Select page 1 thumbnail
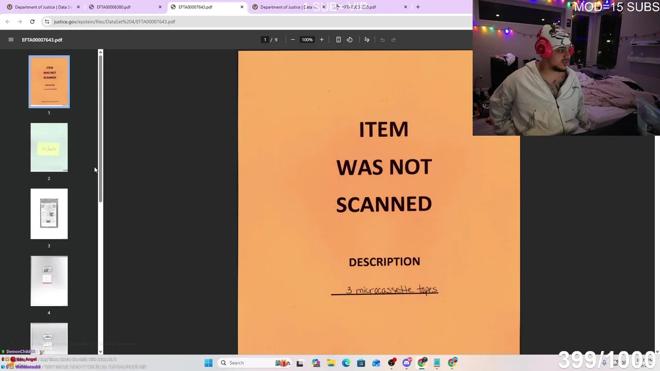Viewport: 660px width, 371px height. click(x=49, y=82)
